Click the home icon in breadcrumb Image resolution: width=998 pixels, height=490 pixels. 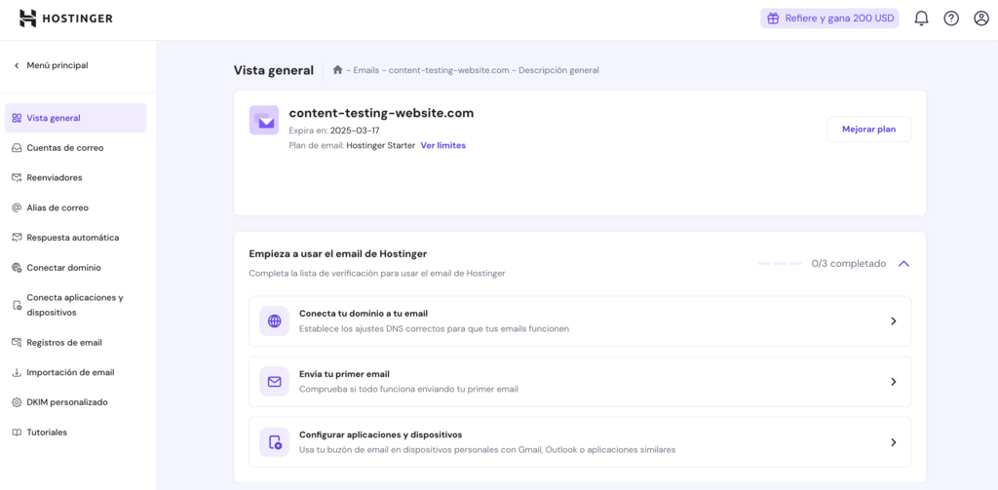(337, 70)
